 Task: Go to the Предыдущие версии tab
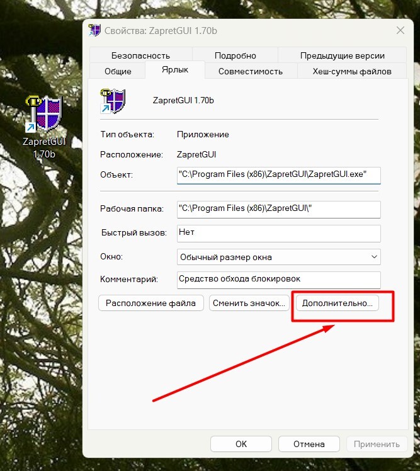tap(342, 55)
